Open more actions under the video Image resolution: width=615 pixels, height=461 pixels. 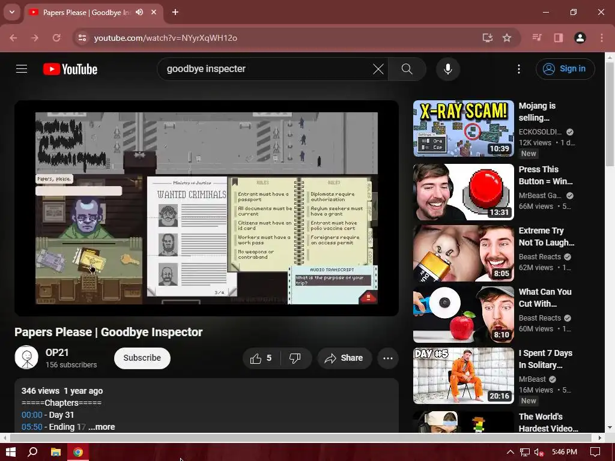click(387, 358)
